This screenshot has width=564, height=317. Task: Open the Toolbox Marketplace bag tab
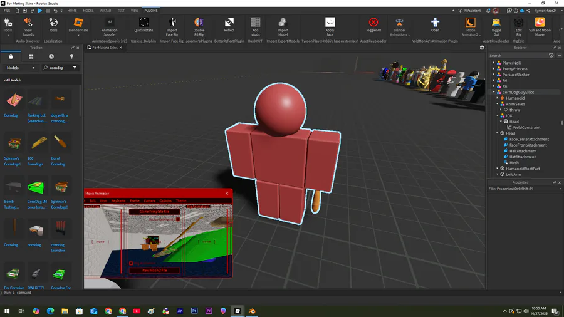click(x=11, y=56)
